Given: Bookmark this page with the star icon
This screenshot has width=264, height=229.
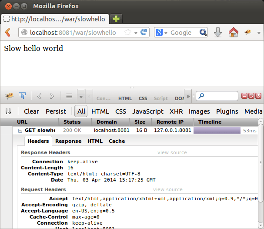Looking at the screenshot, I should click(128, 32).
